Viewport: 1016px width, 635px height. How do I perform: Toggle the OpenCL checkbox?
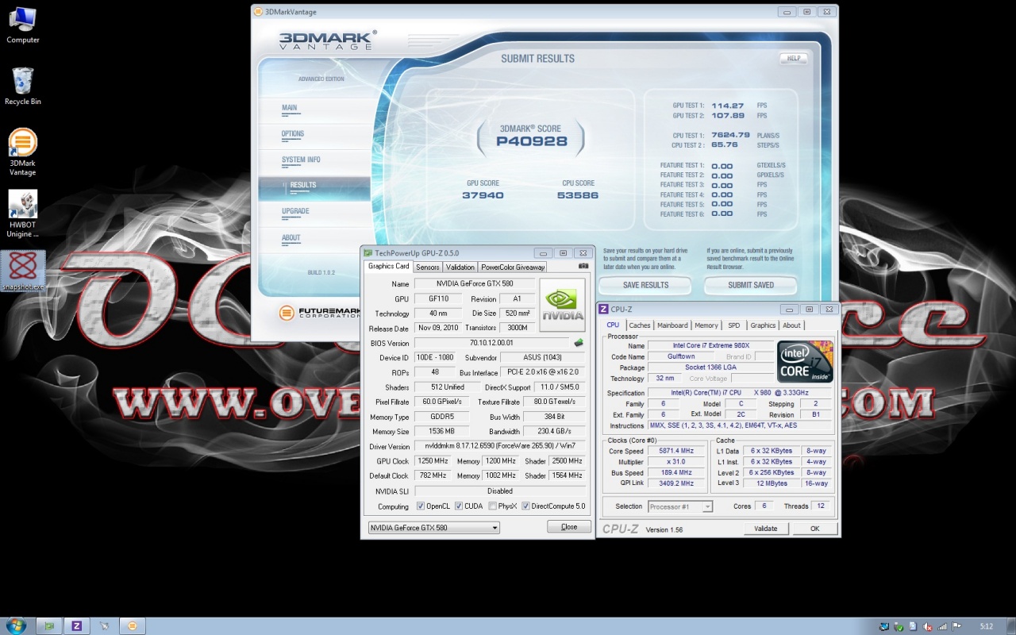[x=421, y=506]
